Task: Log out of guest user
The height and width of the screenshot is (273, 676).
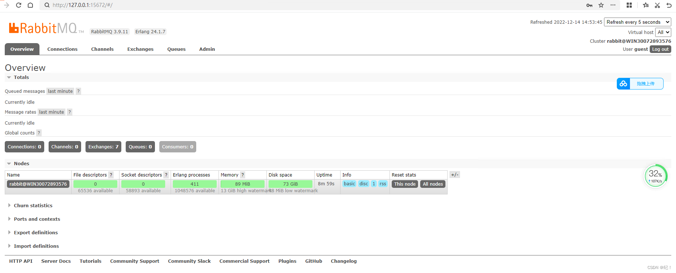Action: click(660, 49)
